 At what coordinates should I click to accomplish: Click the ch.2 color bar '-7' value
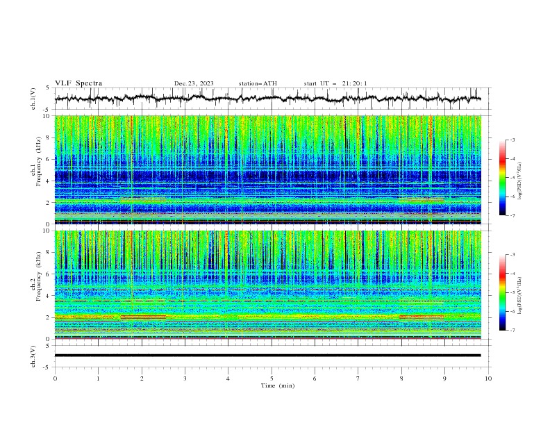click(512, 331)
